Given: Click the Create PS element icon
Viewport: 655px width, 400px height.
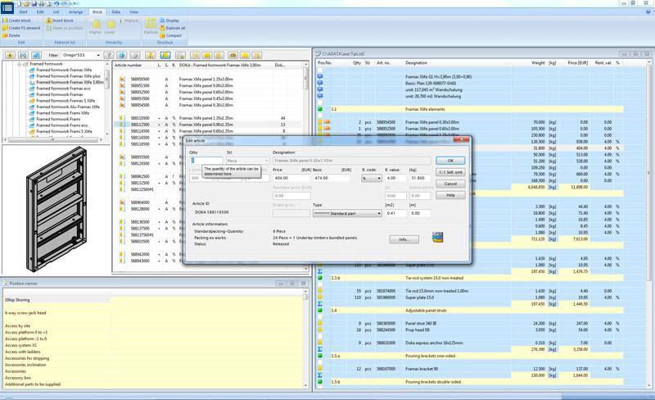Looking at the screenshot, I should [5, 28].
